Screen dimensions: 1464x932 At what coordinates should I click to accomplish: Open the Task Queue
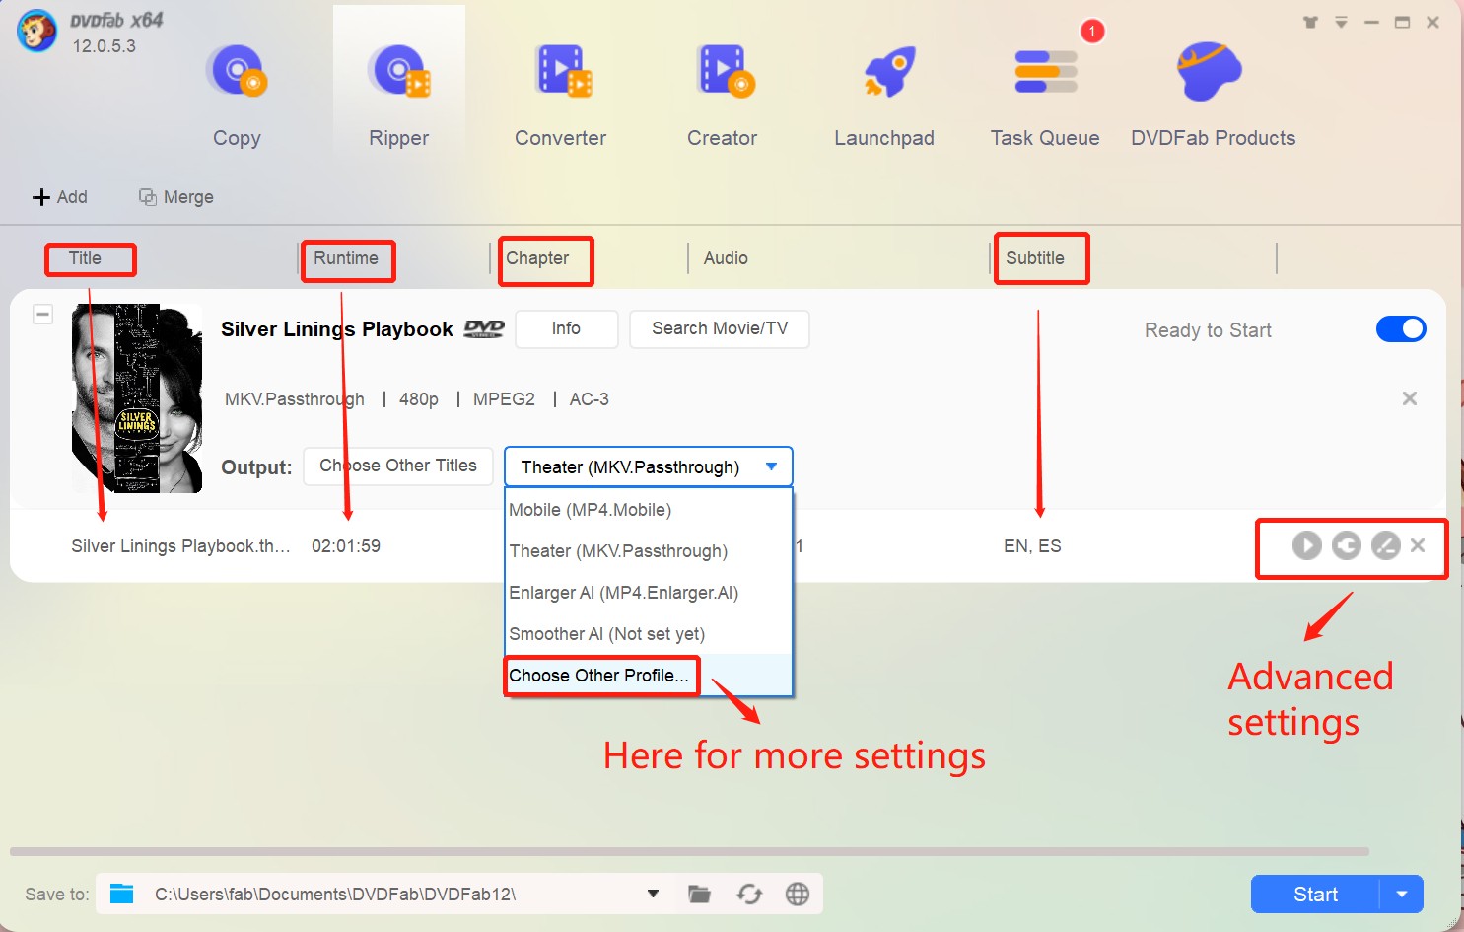[1045, 96]
